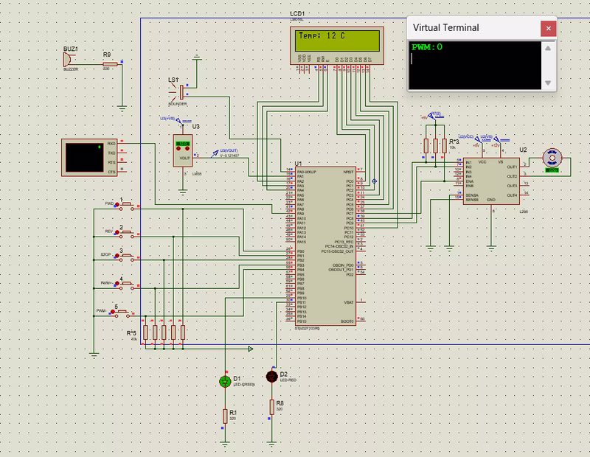Click the left adjust button on LM35
The width and height of the screenshot is (590, 457).
tap(178, 149)
